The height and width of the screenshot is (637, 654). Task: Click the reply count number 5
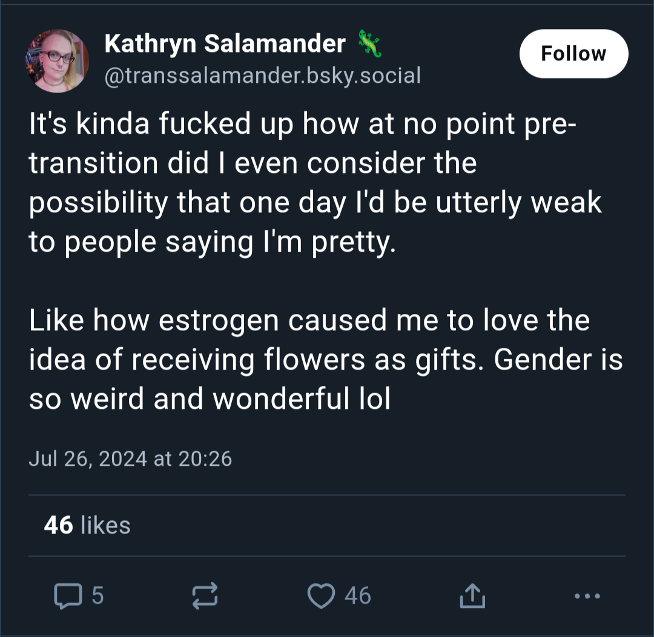(x=97, y=595)
